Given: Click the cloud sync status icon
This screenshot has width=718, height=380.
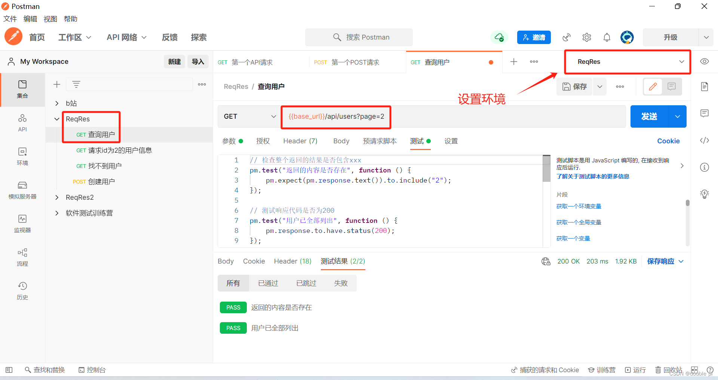Looking at the screenshot, I should coord(499,37).
